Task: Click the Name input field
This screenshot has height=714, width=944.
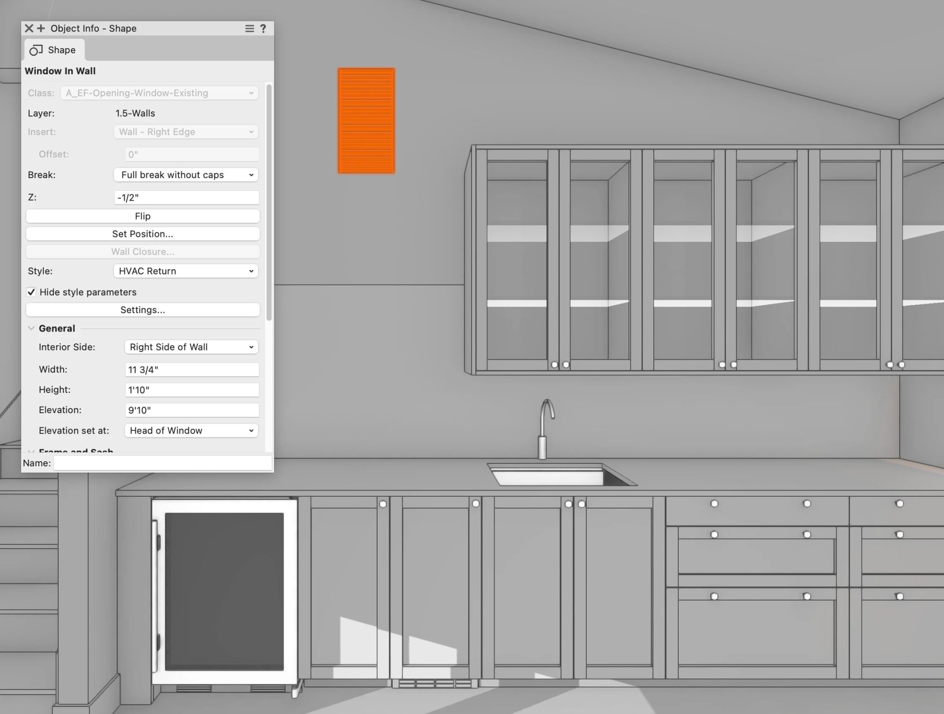Action: click(x=162, y=463)
